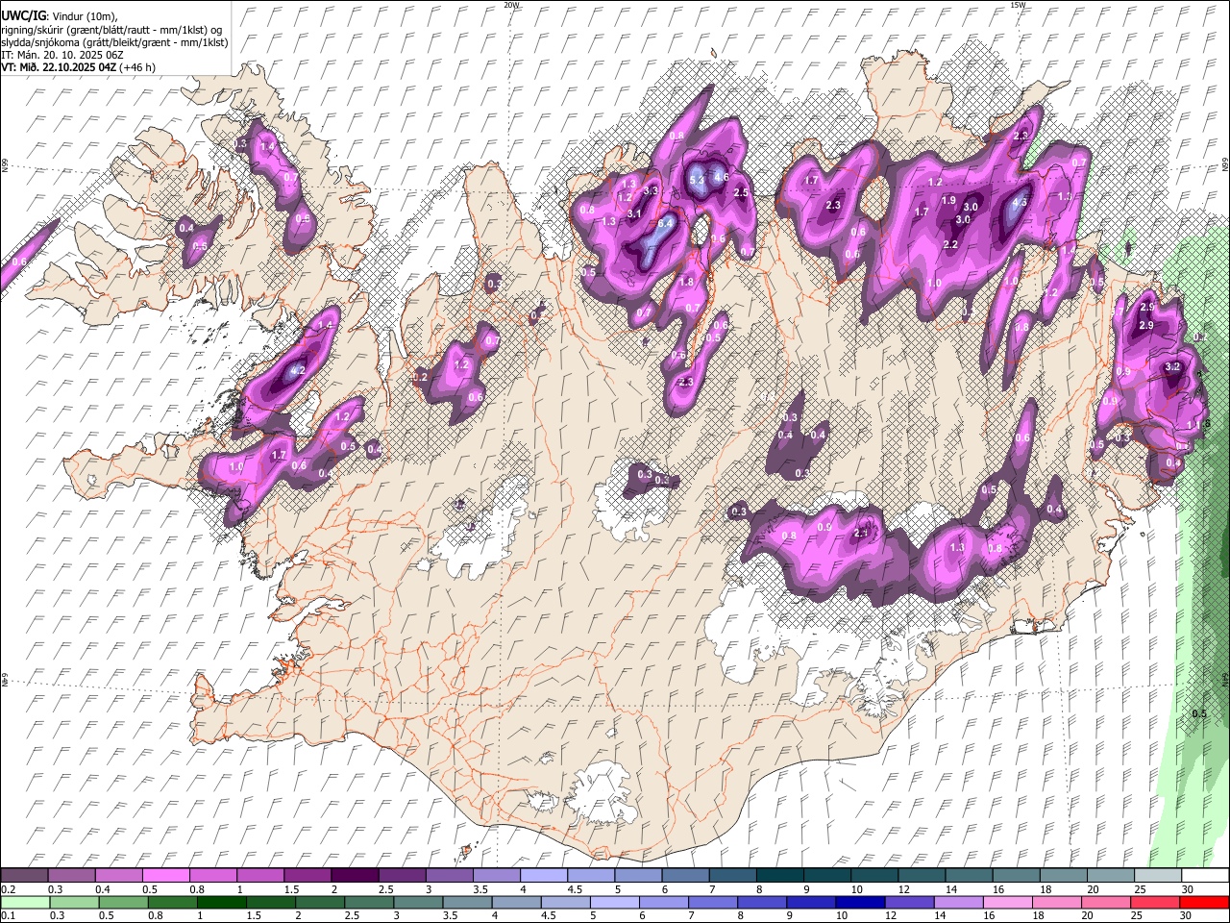Pick the bottom-row red-pink swatch labeled 25
The height and width of the screenshot is (923, 1230).
[1153, 902]
